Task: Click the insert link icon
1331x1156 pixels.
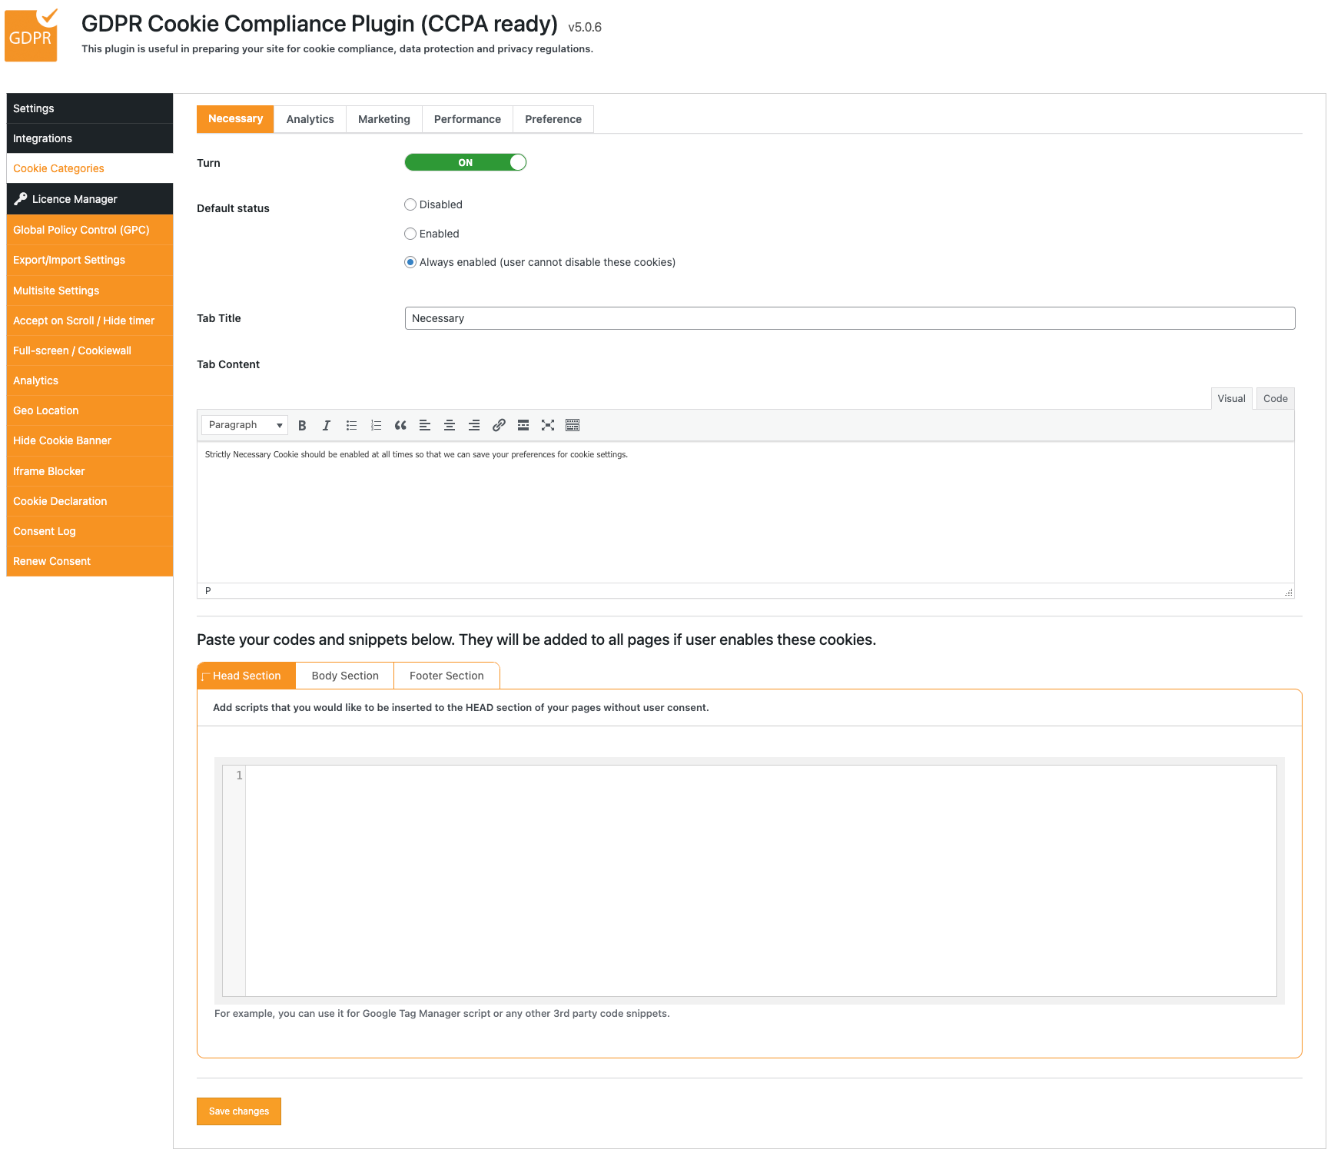Action: tap(499, 426)
